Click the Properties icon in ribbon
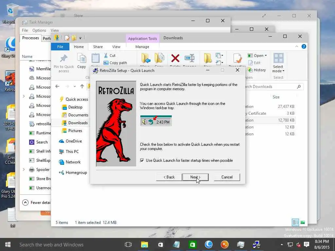Viewport: 335px width, 251px height. click(238, 58)
